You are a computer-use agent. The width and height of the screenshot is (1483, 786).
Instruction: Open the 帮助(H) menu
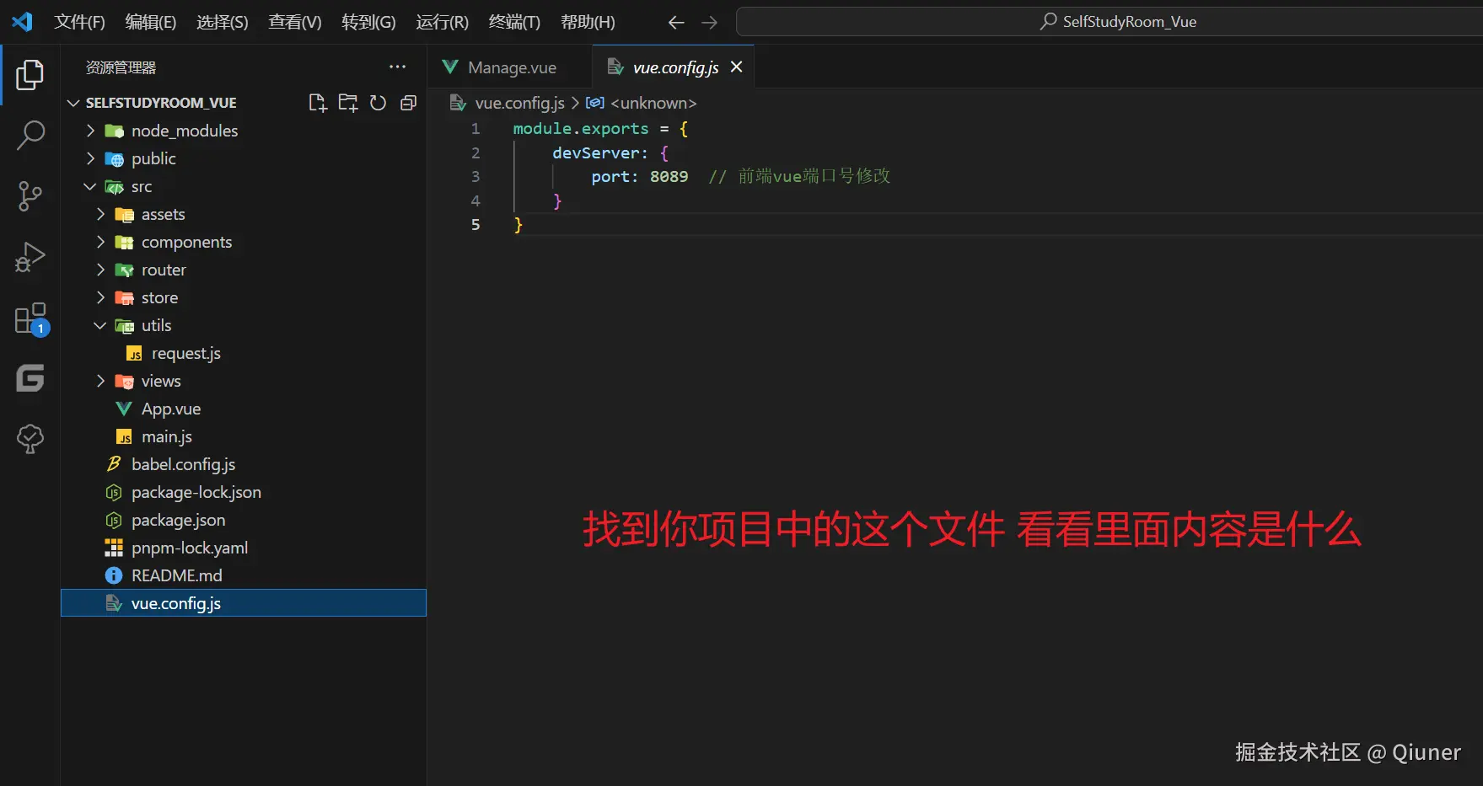pos(588,22)
